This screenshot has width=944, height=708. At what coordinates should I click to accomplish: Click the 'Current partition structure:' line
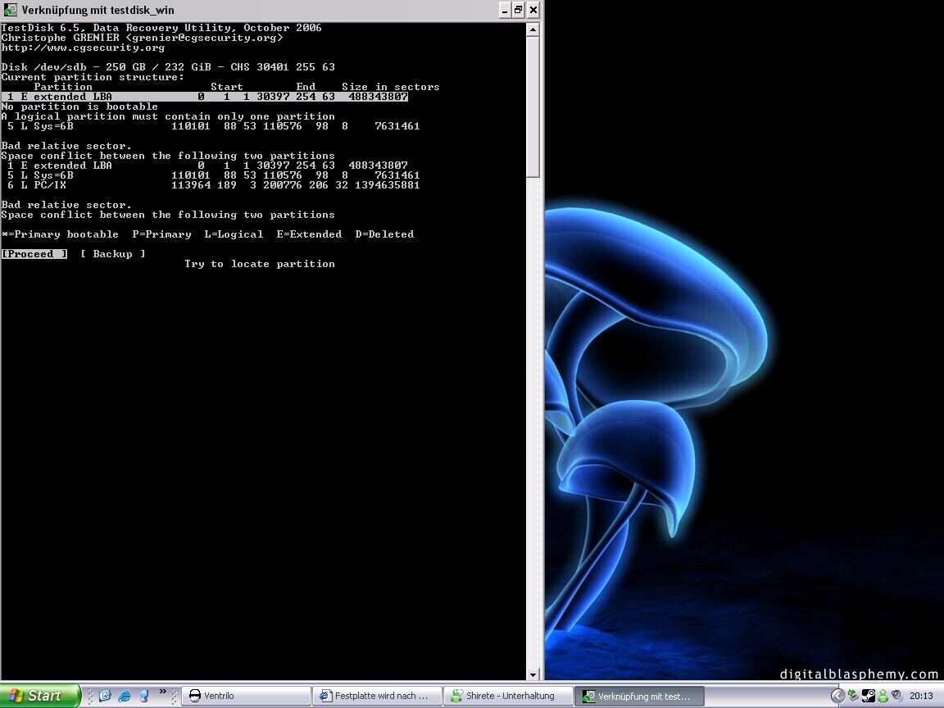pos(93,77)
